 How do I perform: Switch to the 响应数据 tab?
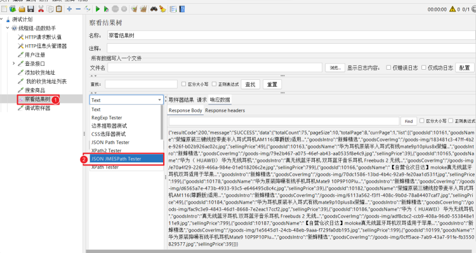tap(220, 100)
